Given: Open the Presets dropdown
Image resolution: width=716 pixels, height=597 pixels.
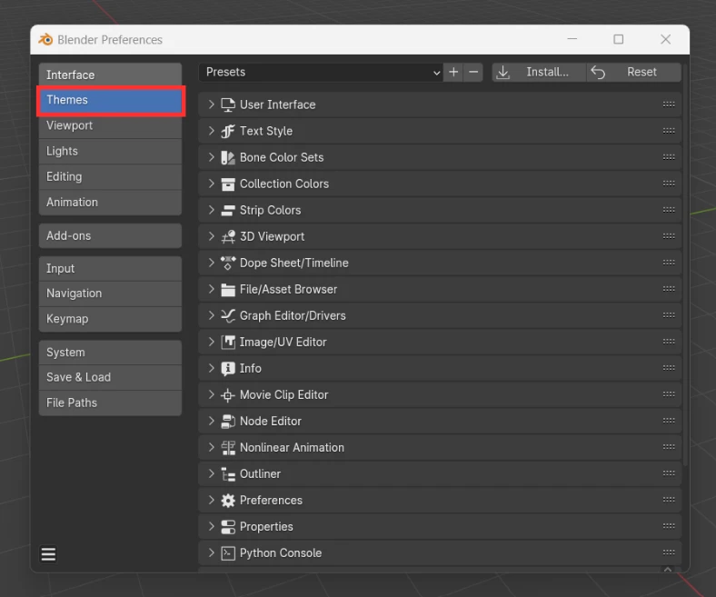Looking at the screenshot, I should click(321, 72).
